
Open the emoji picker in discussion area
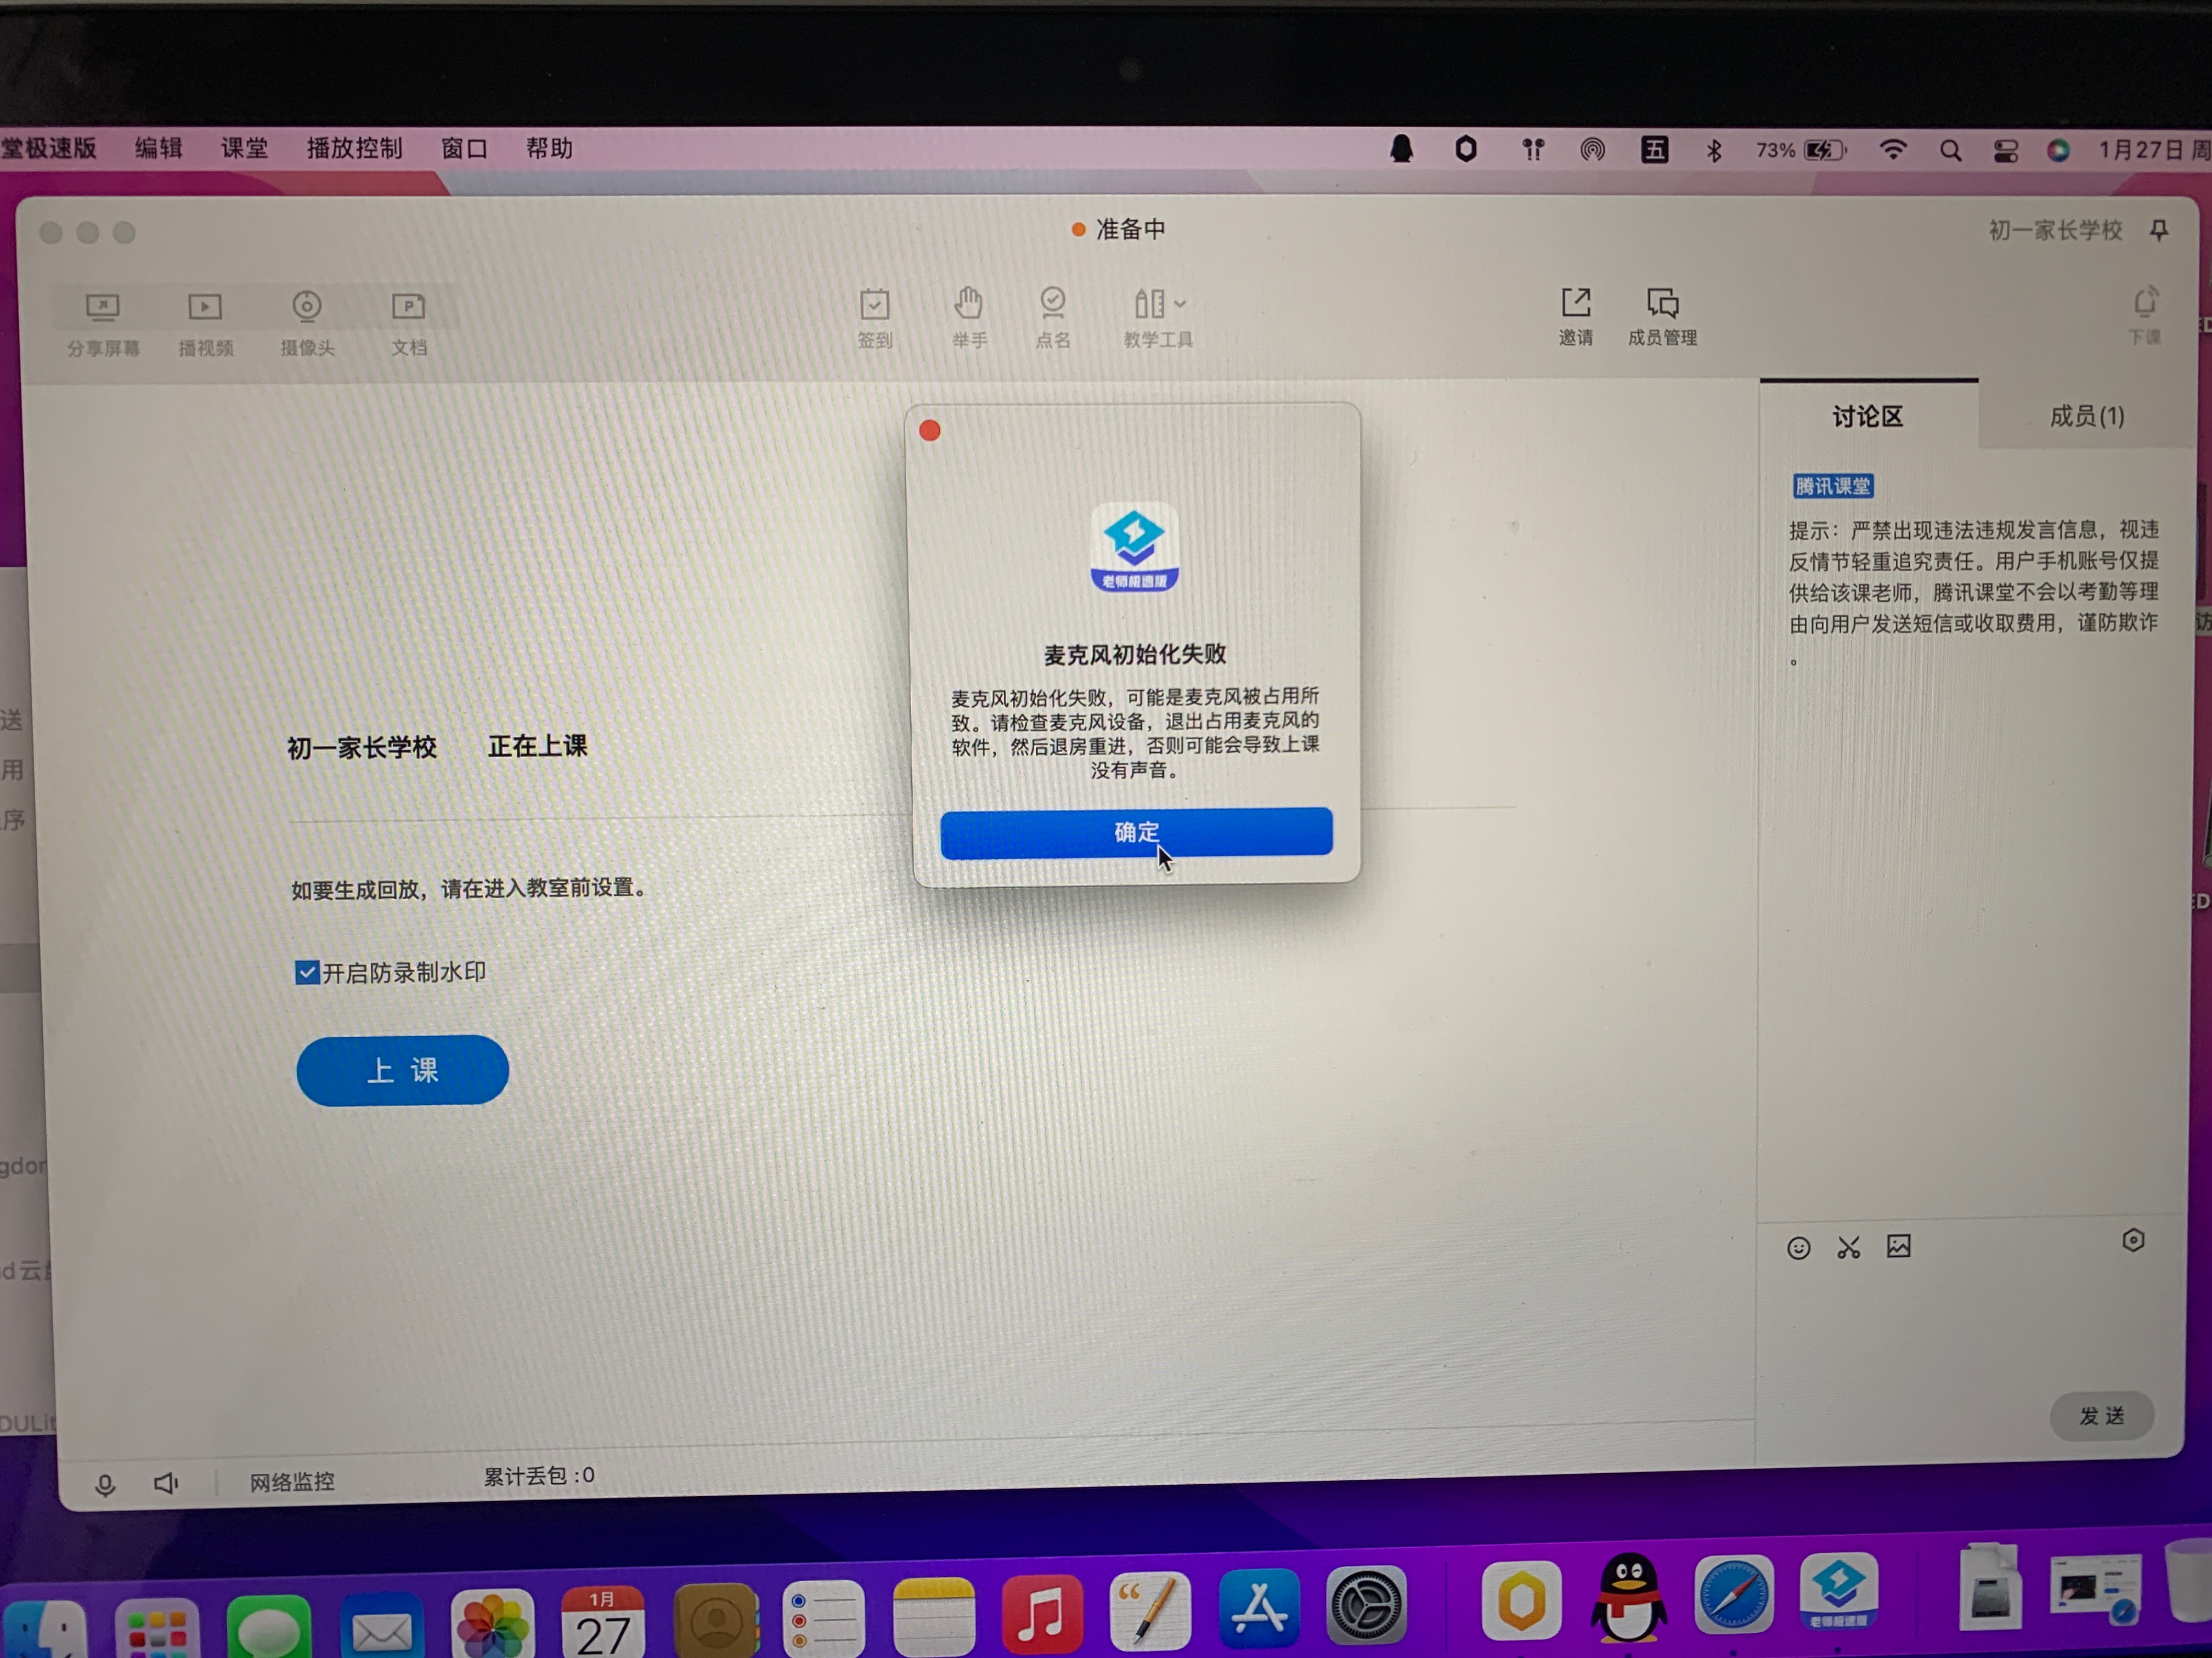pos(1798,1248)
